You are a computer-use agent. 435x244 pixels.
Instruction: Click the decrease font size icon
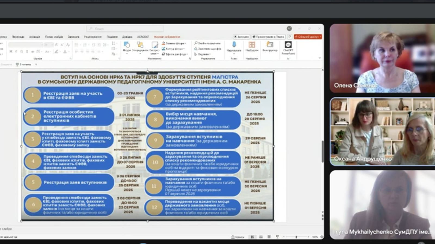[62, 45]
